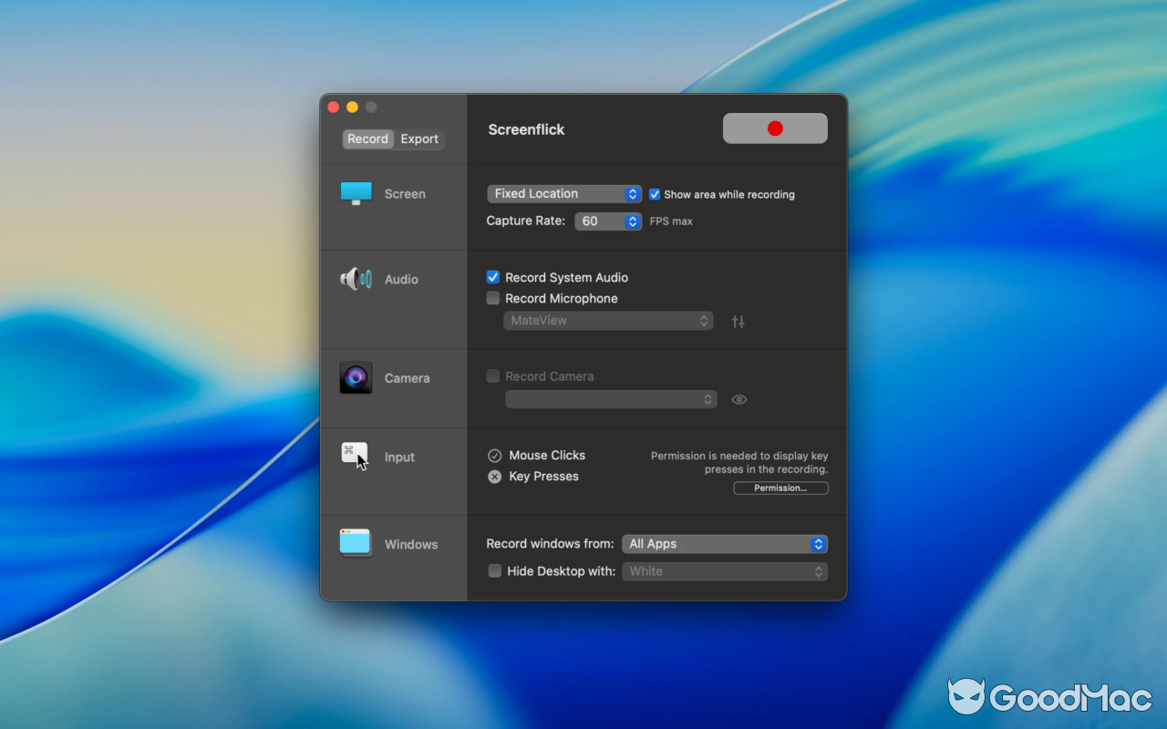Viewport: 1167px width, 729px height.
Task: Click the Camera lens icon
Action: [356, 377]
